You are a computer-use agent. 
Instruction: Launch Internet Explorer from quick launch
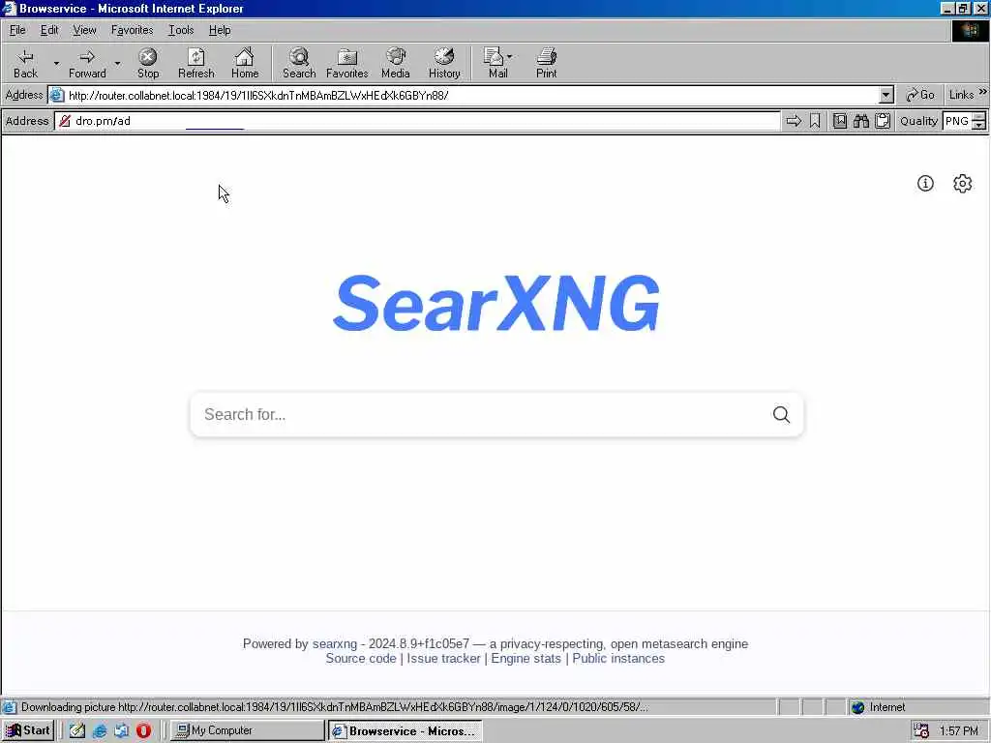pyautogui.click(x=100, y=730)
